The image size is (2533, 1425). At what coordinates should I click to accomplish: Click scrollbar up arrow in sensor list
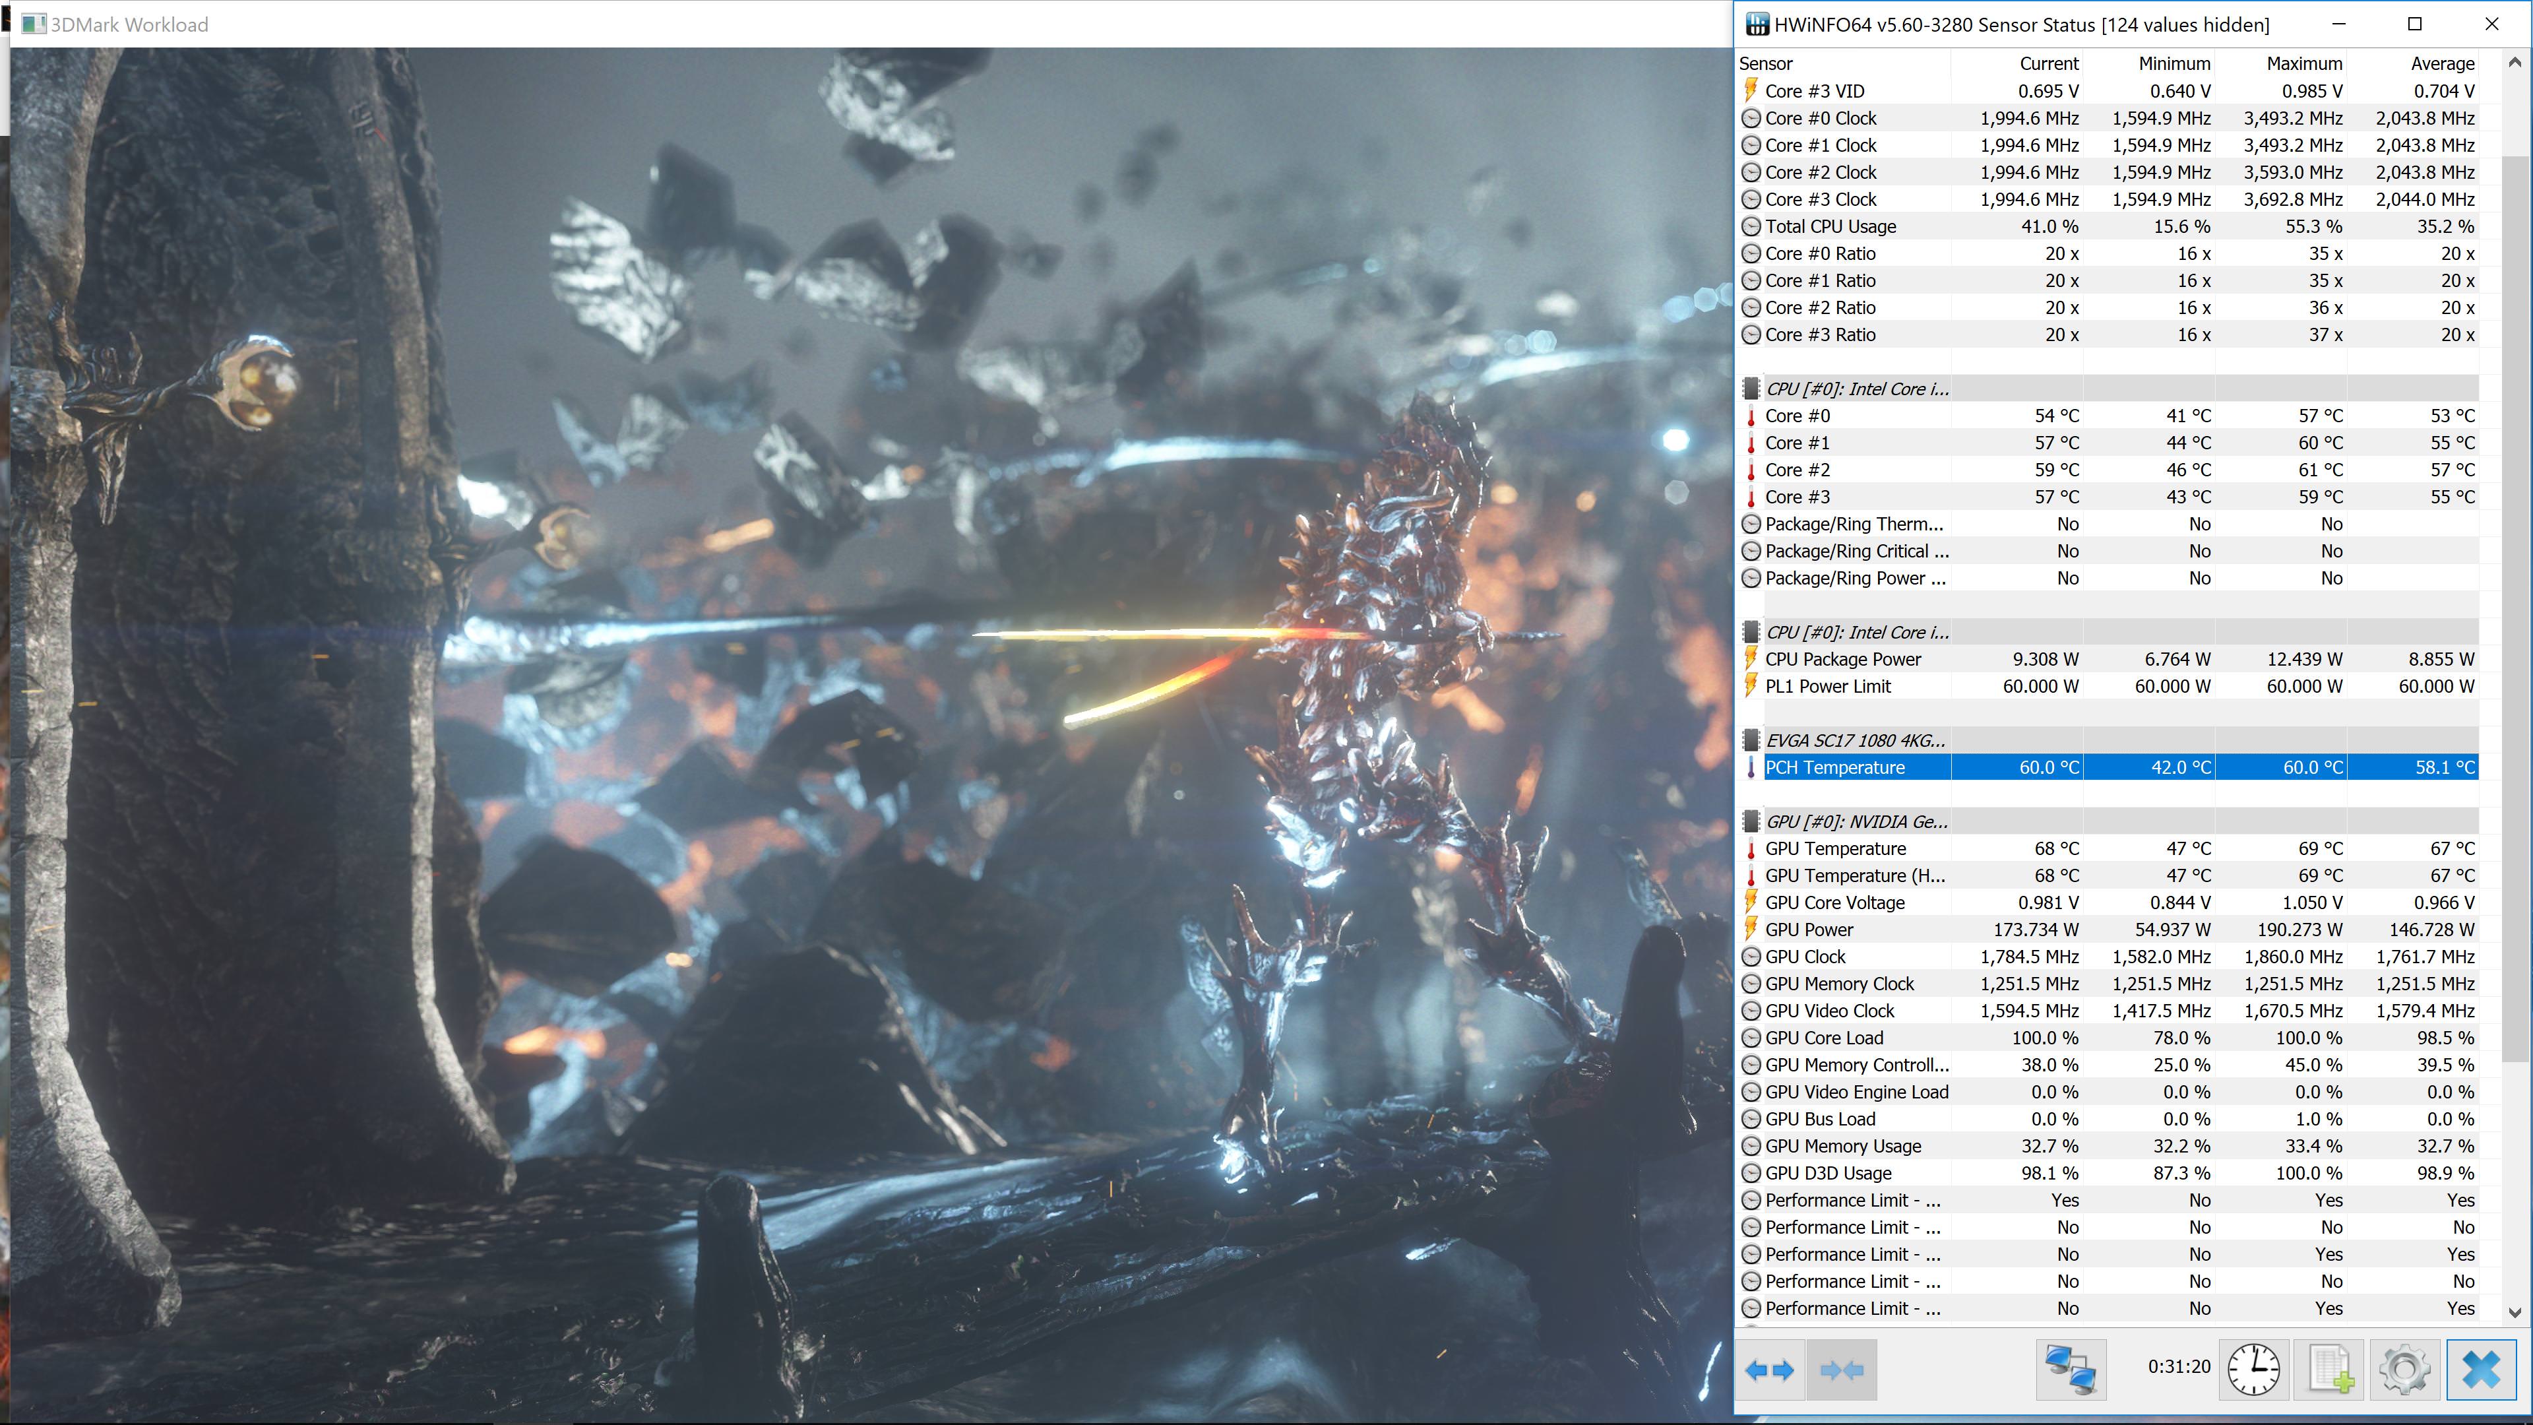(x=2515, y=62)
